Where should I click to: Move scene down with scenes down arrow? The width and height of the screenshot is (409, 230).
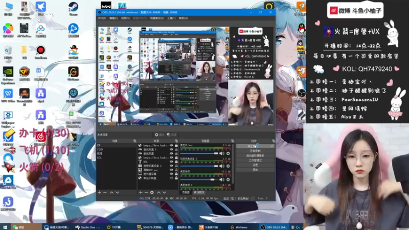tap(118, 193)
